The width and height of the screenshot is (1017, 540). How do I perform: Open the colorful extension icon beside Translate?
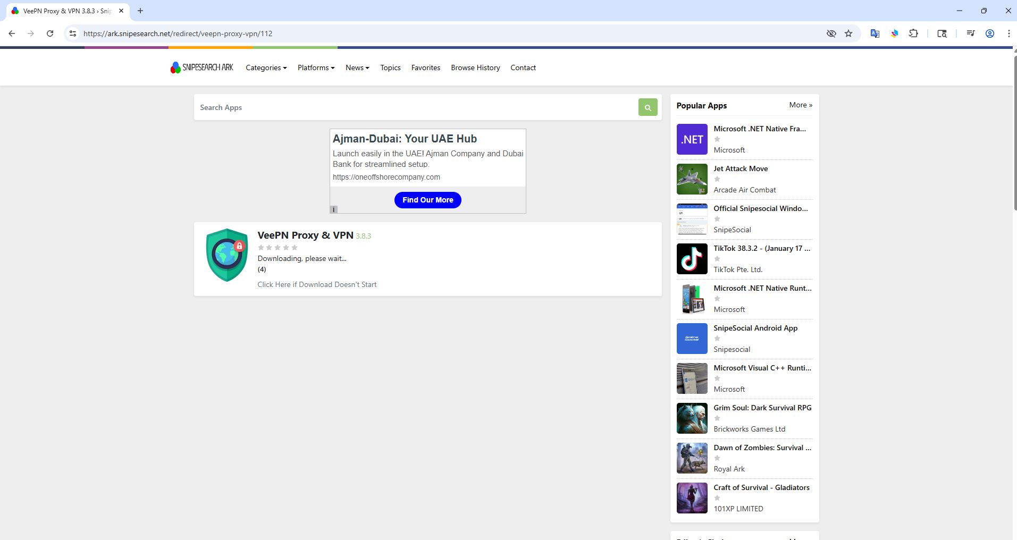(894, 33)
